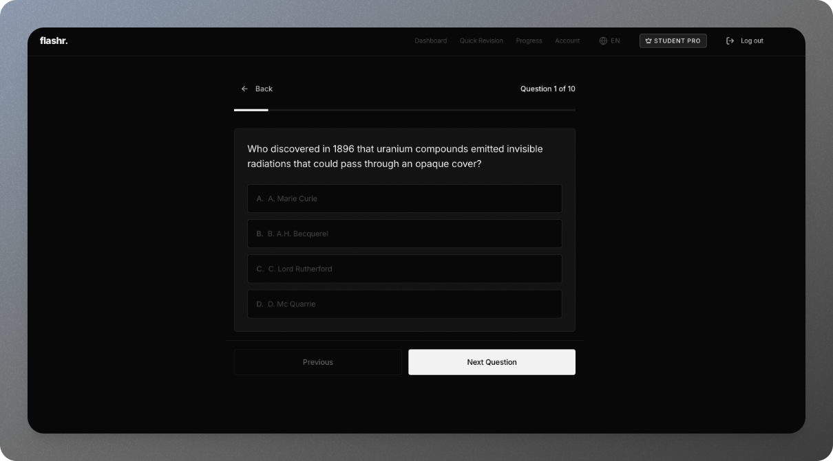Screen dimensions: 833x461
Task: Open the Dashboard menu item
Action: (x=430, y=41)
